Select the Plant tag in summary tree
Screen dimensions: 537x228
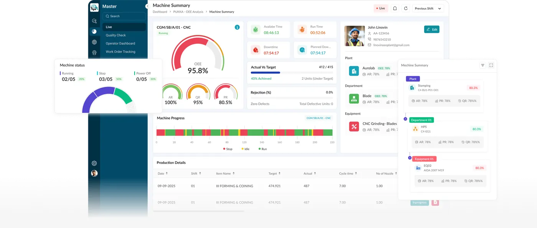pos(413,79)
